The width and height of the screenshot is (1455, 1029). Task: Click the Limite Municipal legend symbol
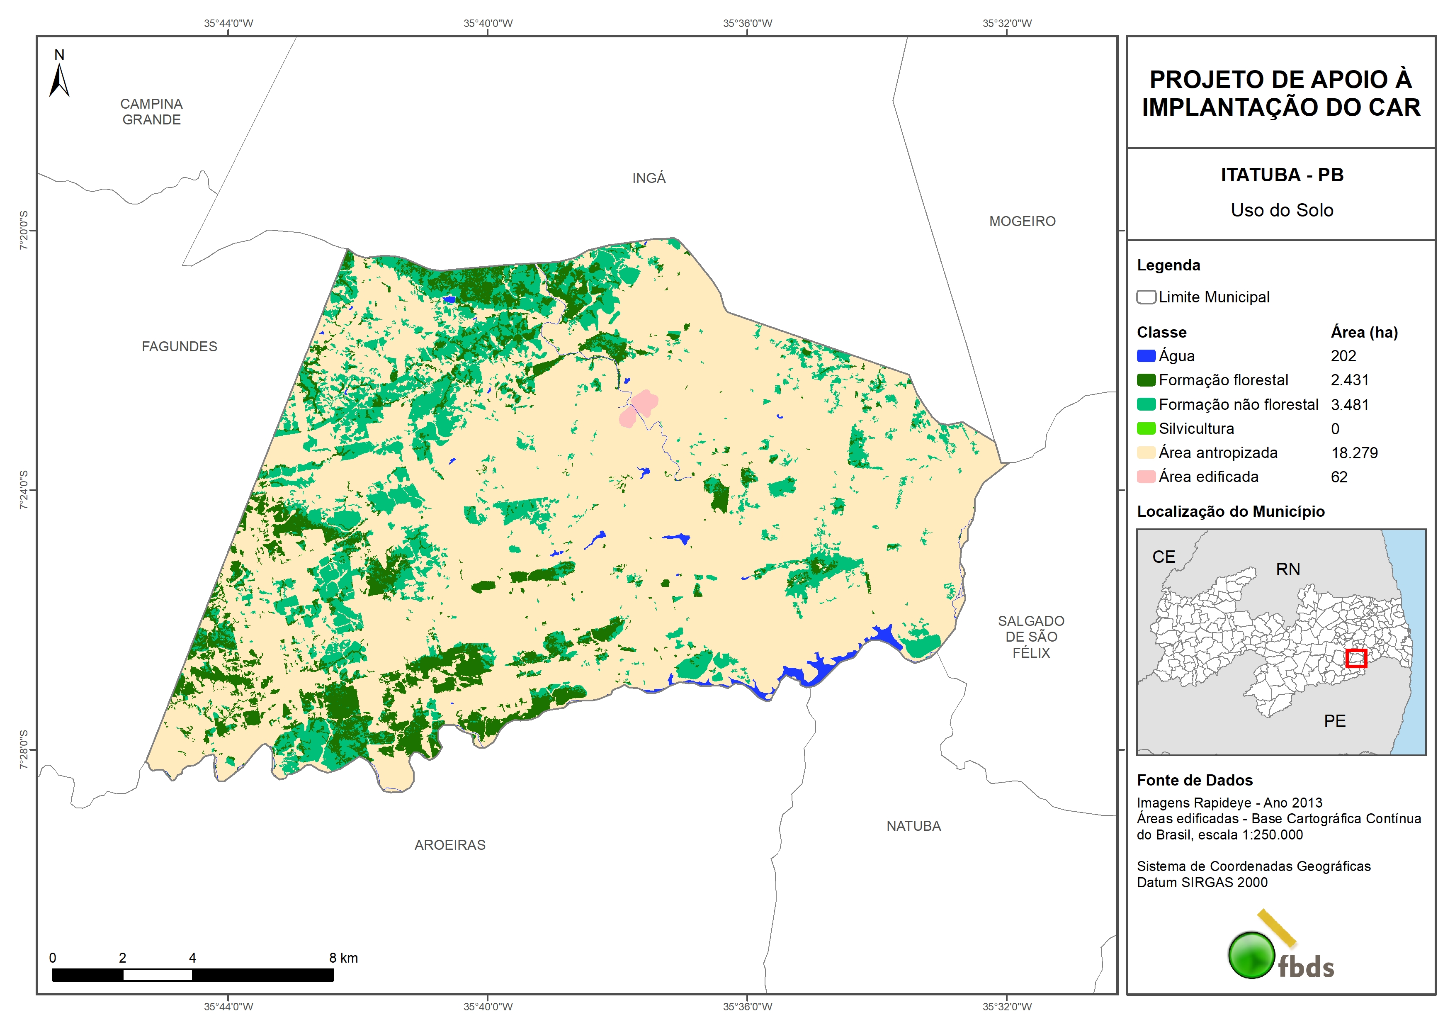click(1146, 297)
